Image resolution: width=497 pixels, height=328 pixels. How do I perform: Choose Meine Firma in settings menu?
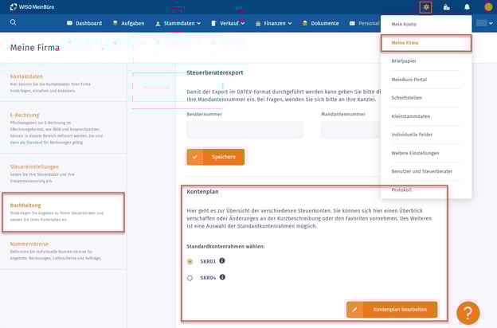point(426,43)
